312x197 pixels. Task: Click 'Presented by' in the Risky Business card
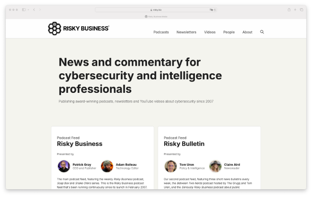(x=65, y=154)
